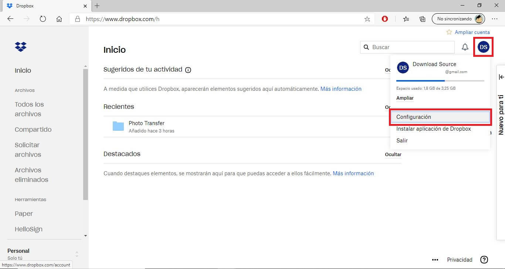The height and width of the screenshot is (269, 505).
Task: Choose Instalar aplicación de Dropbox
Action: 434,129
